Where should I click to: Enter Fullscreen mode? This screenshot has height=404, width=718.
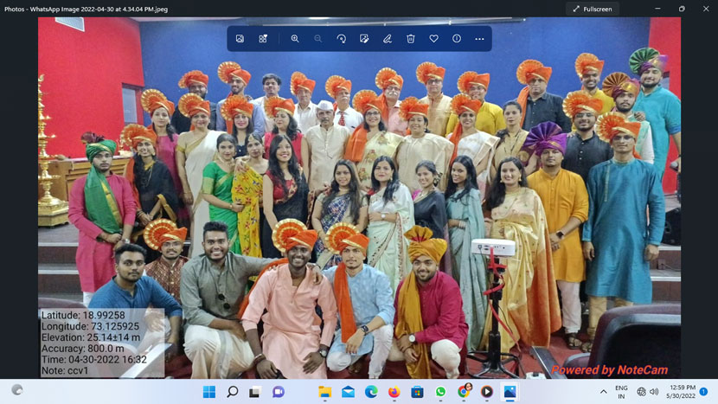(593, 10)
